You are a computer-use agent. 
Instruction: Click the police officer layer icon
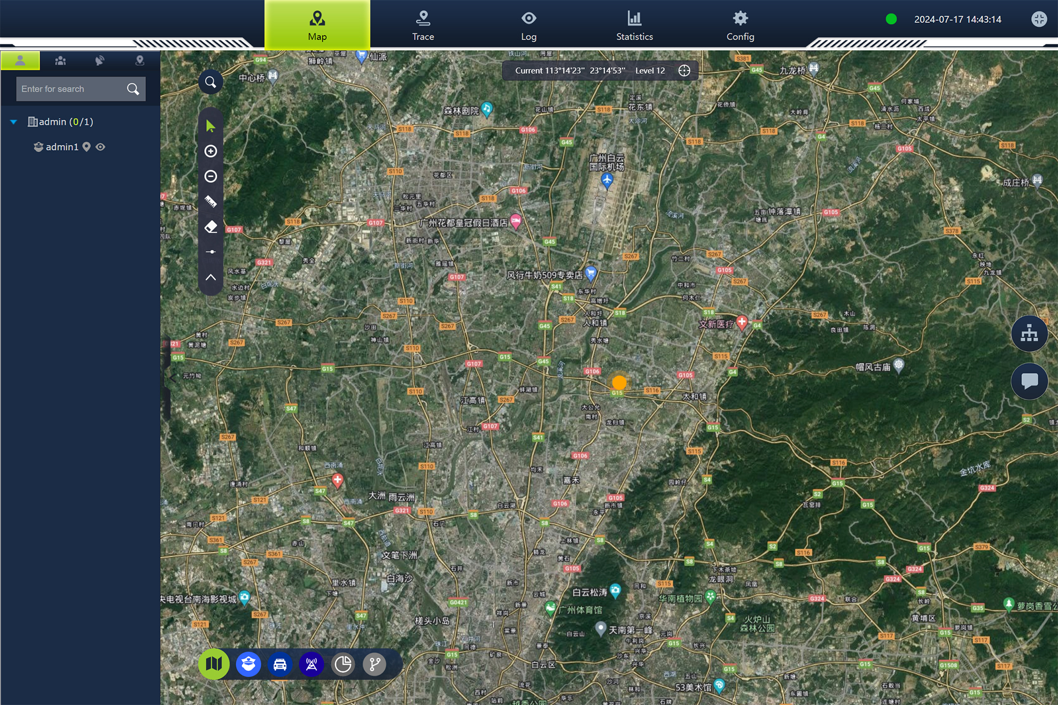[x=248, y=664]
